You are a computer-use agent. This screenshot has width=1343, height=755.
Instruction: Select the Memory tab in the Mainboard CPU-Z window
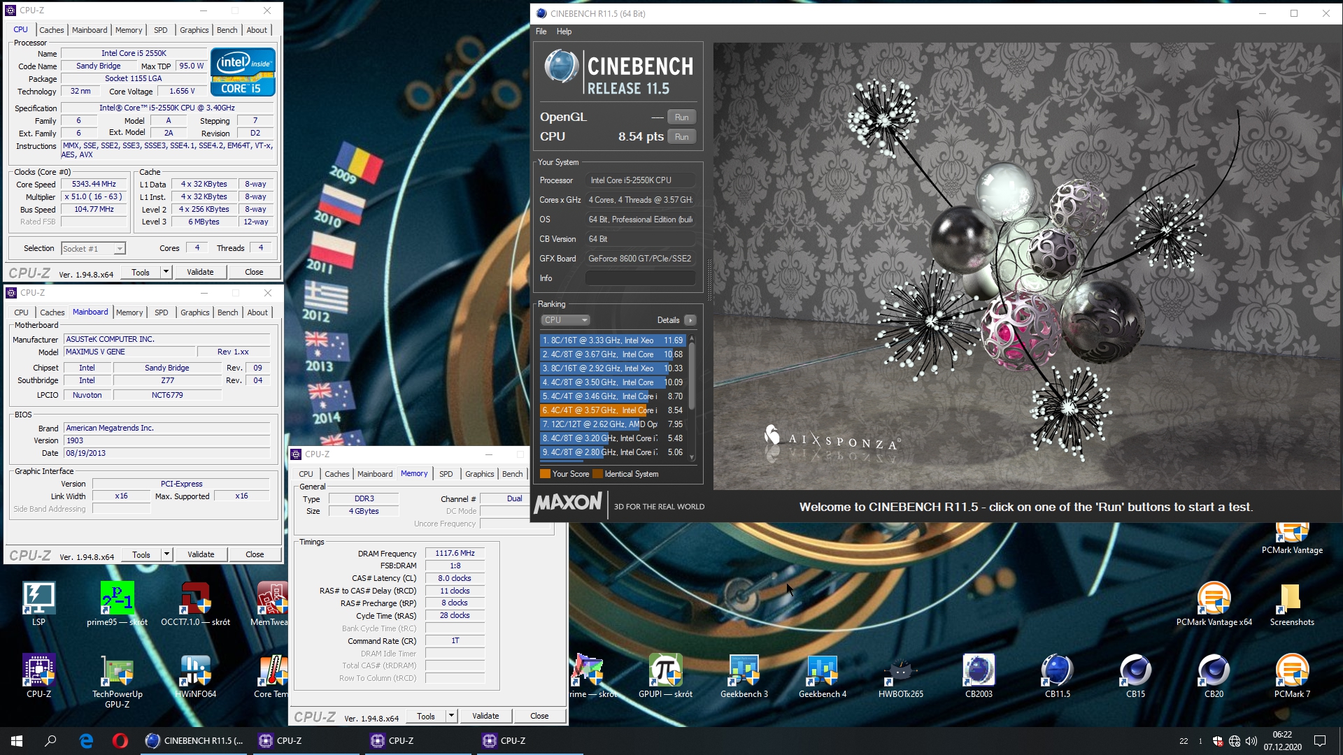point(129,312)
